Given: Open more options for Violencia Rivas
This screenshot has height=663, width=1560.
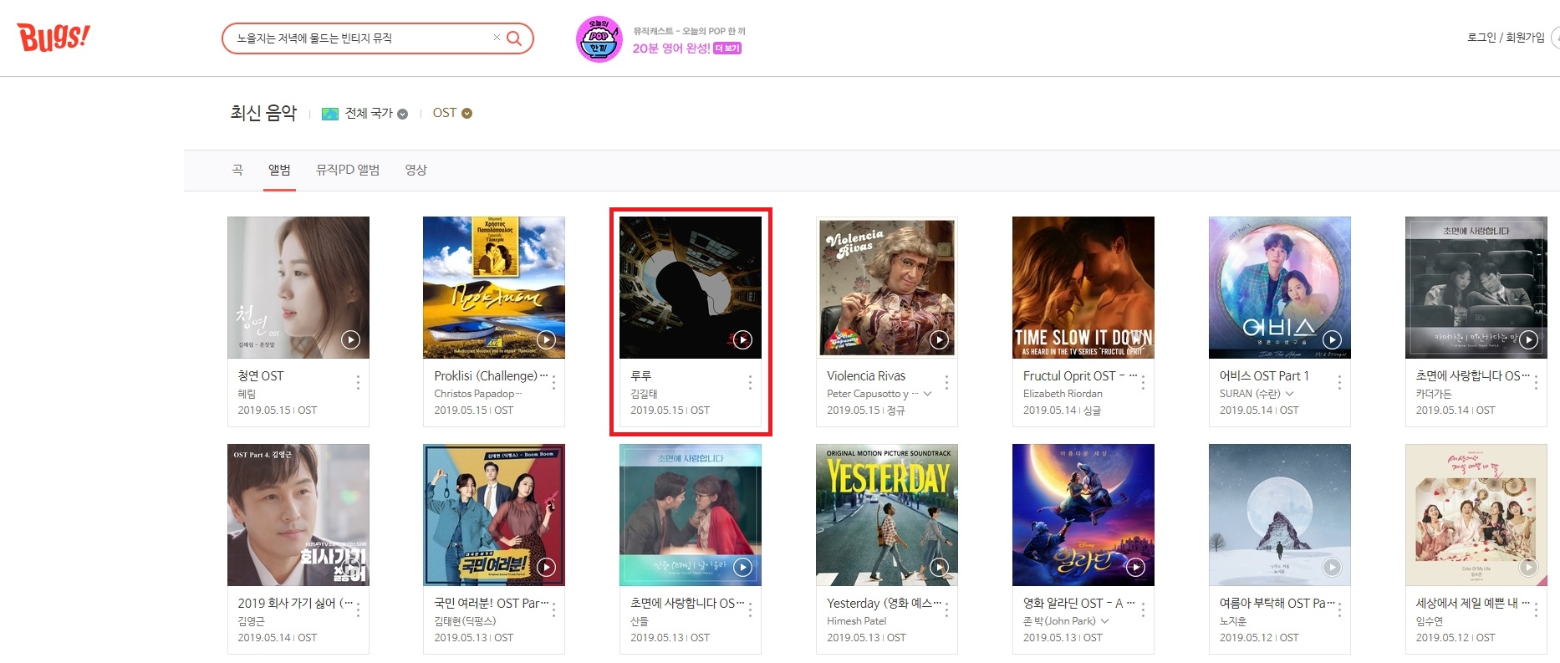Looking at the screenshot, I should tap(946, 382).
